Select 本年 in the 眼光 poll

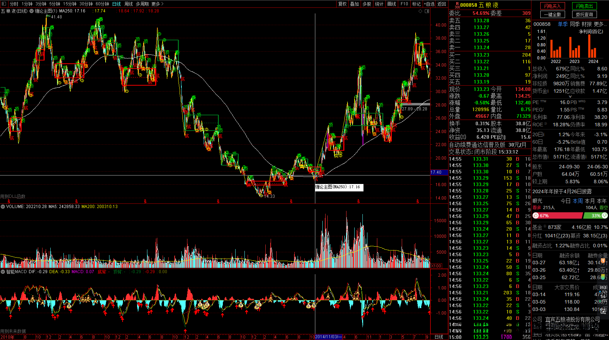[x=602, y=201]
